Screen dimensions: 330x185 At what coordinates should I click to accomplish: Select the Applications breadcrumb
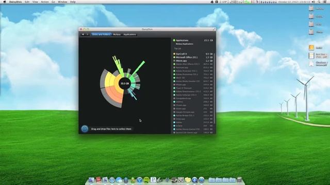tap(129, 34)
